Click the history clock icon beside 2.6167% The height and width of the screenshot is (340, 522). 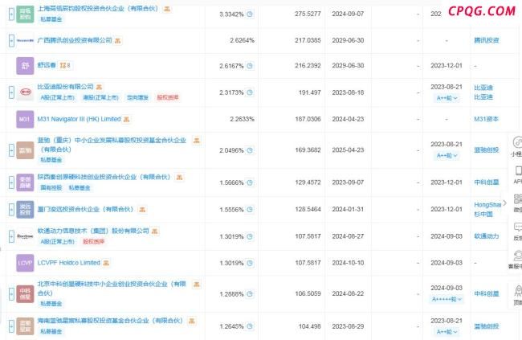(249, 66)
